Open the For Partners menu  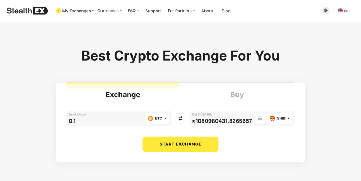[181, 11]
